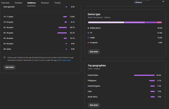Screen dimensions: 169x109
Task: Select the 65+ years row label
Action: pos(7,49)
